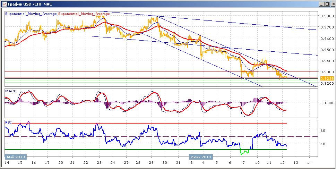Click date 12 on the time axis
The height and width of the screenshot is (169, 336).
[283, 163]
